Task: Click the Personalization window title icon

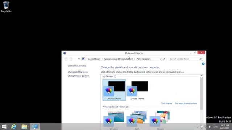Action: (65, 53)
